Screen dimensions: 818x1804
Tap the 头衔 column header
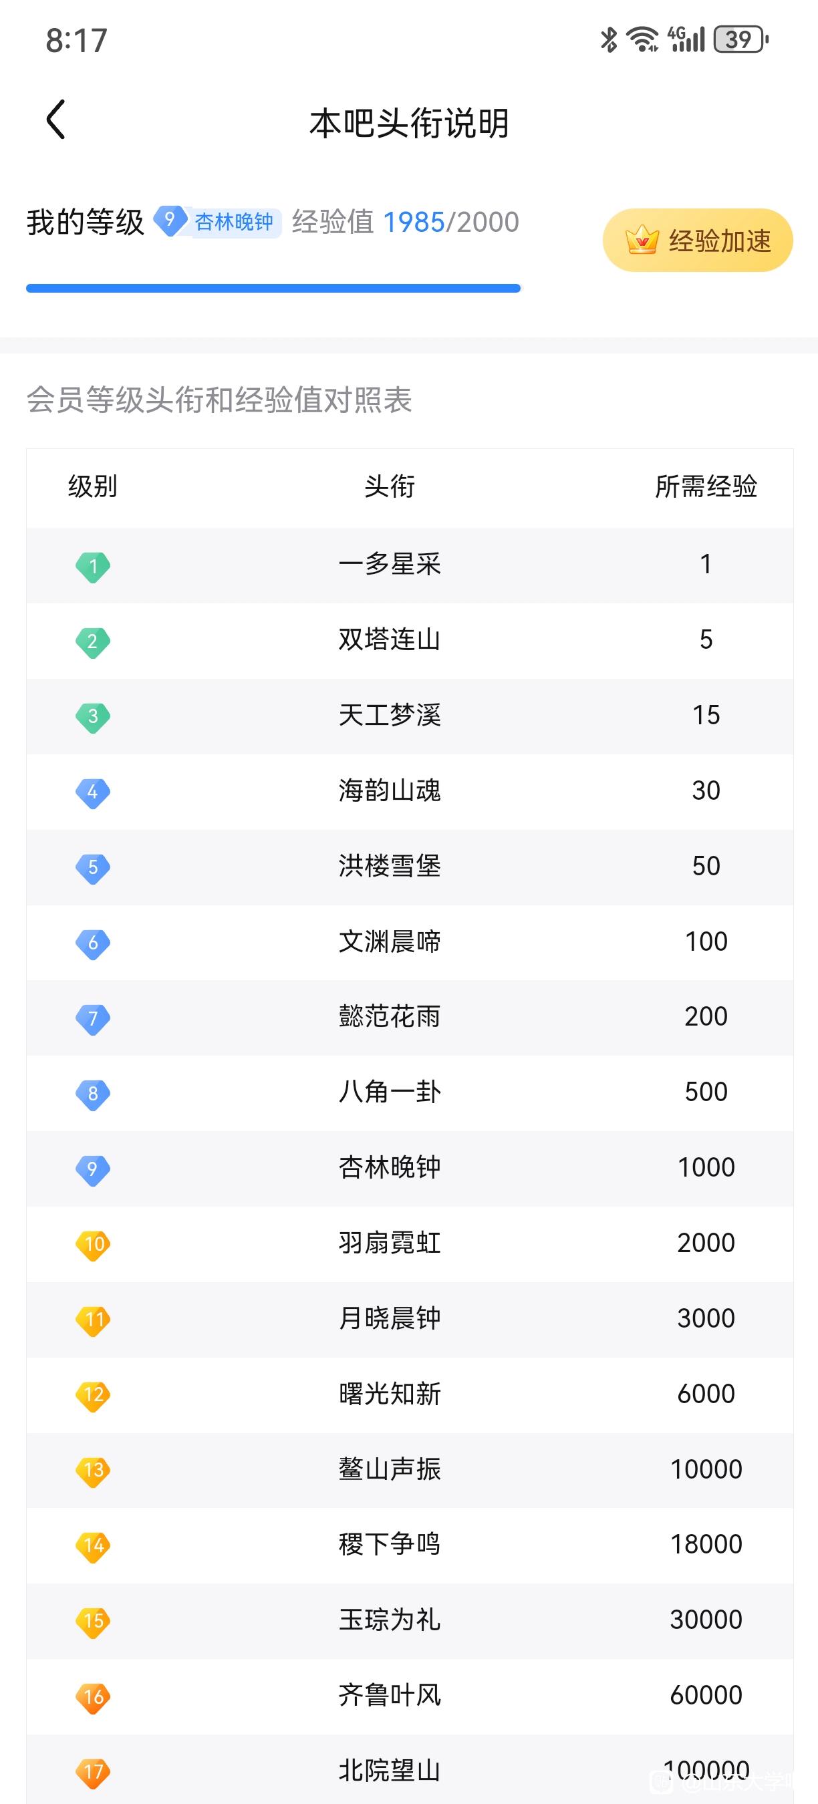(x=390, y=486)
